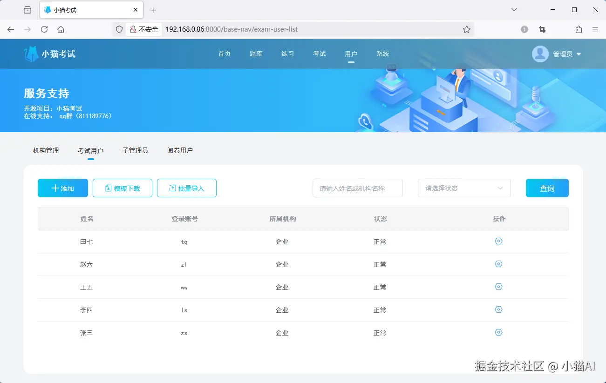Viewport: 606px width, 383px height.
Task: Open settings icon in 王五's operation column
Action: click(498, 287)
